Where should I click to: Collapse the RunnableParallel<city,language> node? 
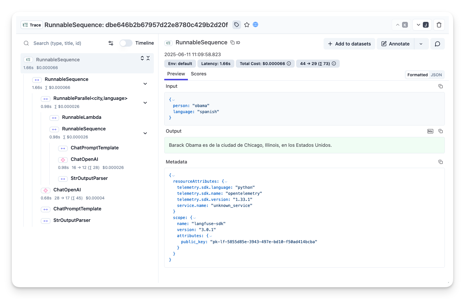[x=145, y=103]
